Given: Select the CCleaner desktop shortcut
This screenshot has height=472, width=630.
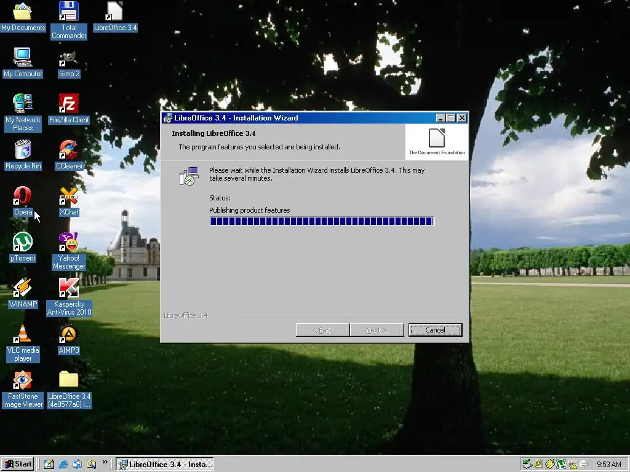Looking at the screenshot, I should pos(69,155).
